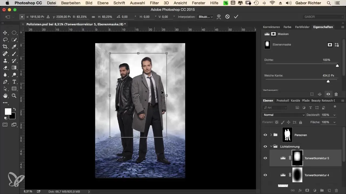
Task: Switch to the Protokoll tab
Action: (x=283, y=101)
